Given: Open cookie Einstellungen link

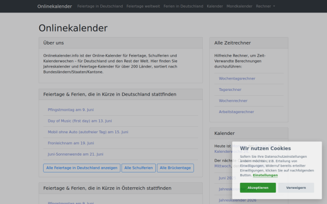Looking at the screenshot, I should click(x=265, y=175).
